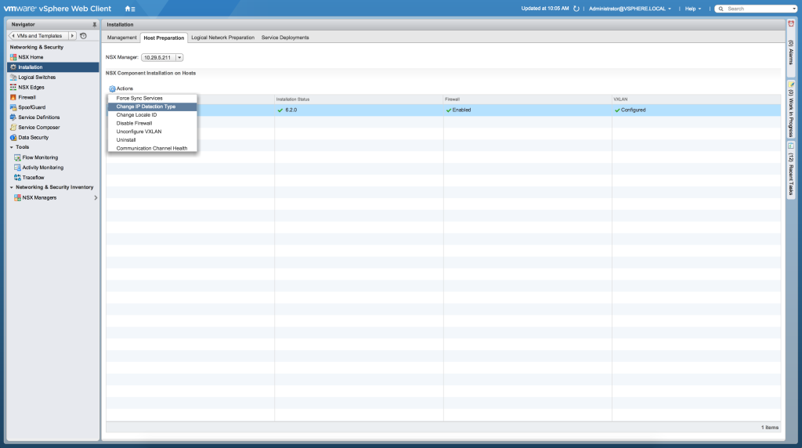Click navigator forward arrow button
This screenshot has width=802, height=448.
coord(72,36)
